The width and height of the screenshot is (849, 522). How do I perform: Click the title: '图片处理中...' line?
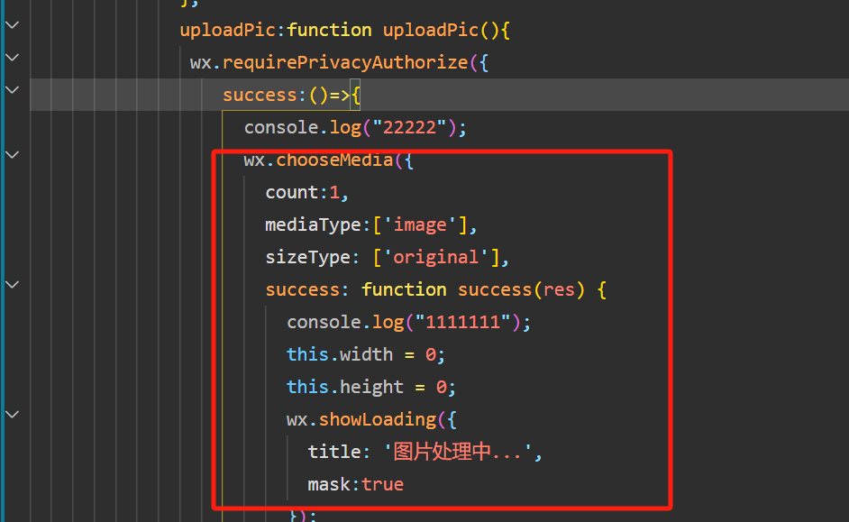click(425, 452)
